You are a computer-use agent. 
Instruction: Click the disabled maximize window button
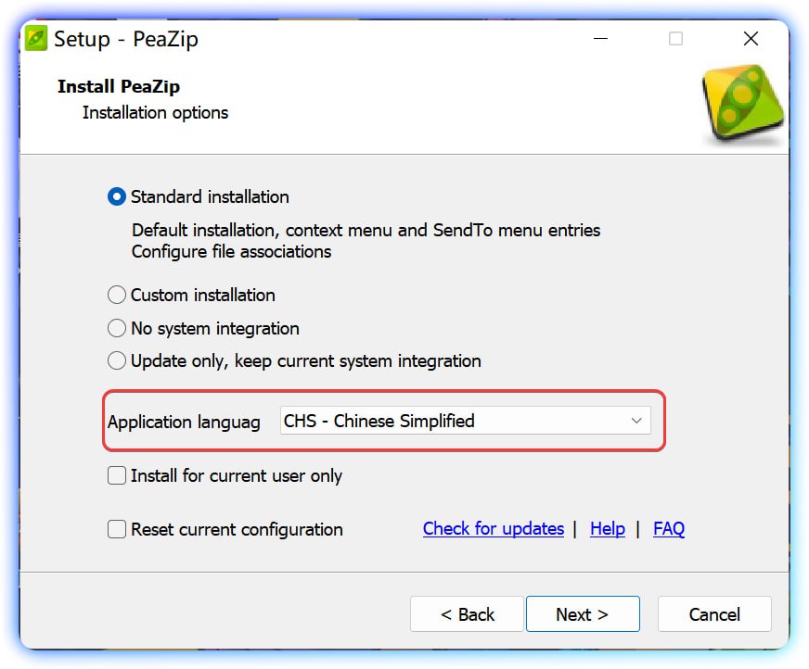(x=675, y=39)
